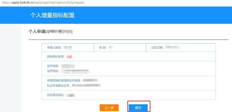The width and height of the screenshot is (232, 112).
Task: Click the page URL text at top
Action: click(x=42, y=2)
